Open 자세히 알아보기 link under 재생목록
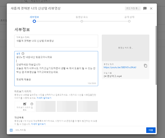165x138 pixels. (x=38, y=124)
